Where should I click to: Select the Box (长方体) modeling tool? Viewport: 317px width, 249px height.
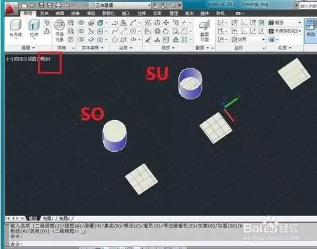(x=16, y=28)
